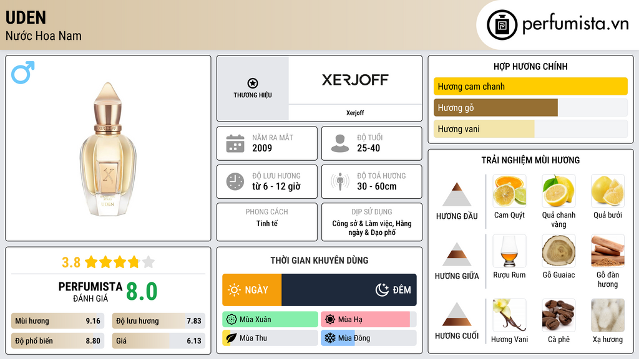
Task: Click the snowflake Mùa Đông icon
Action: (329, 338)
